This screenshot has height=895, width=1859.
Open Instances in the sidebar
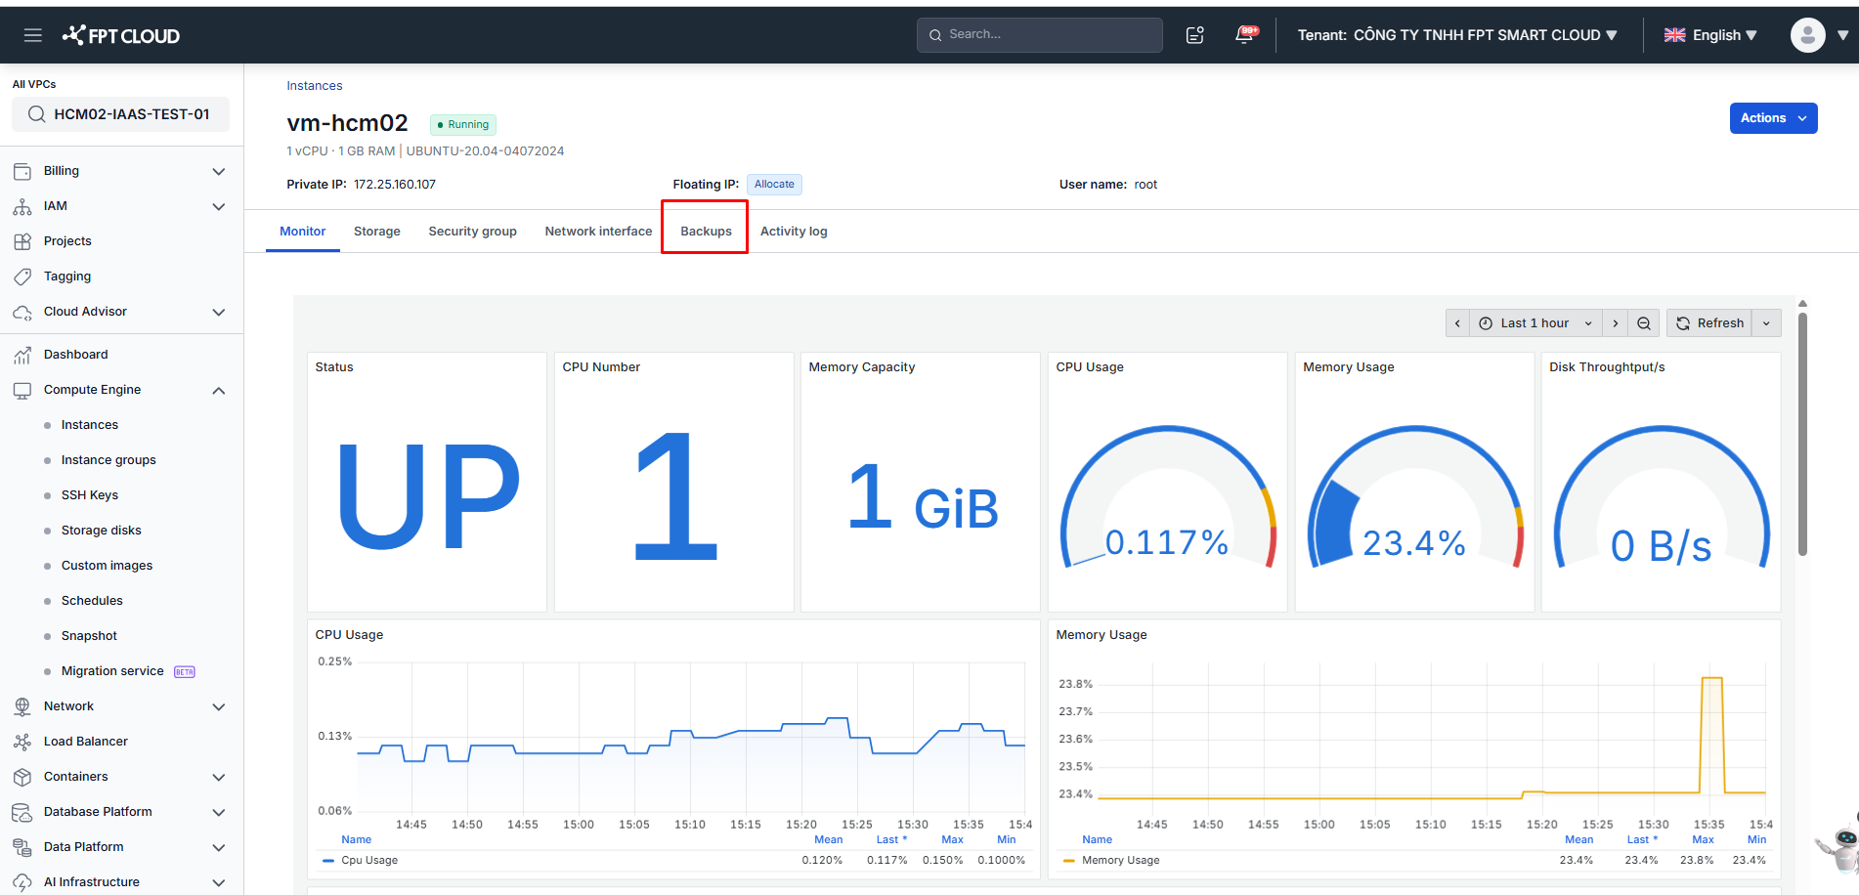point(90,425)
